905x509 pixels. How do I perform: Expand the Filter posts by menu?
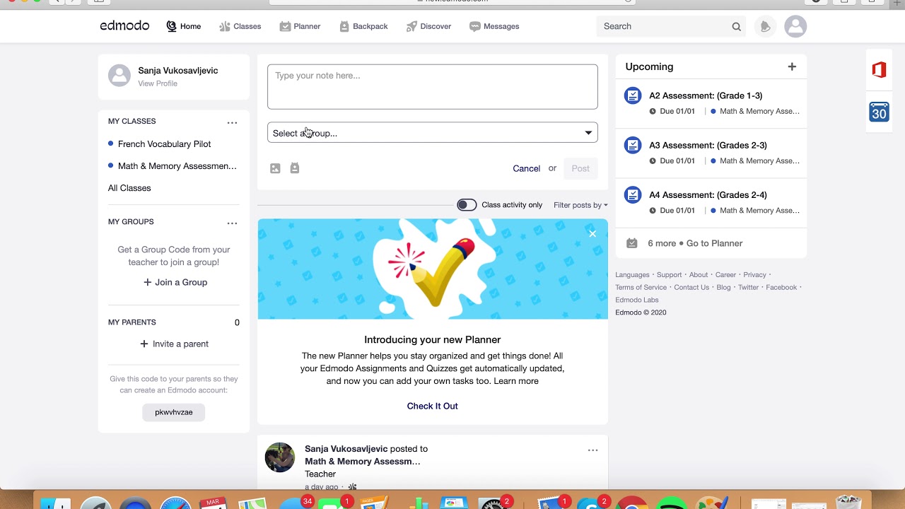click(580, 205)
